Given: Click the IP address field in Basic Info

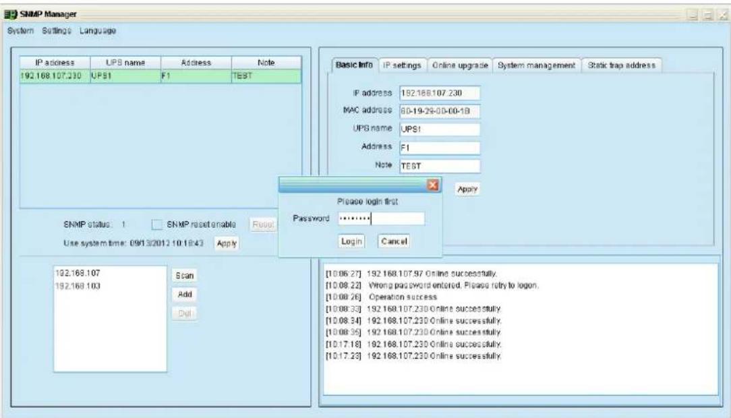Looking at the screenshot, I should pyautogui.click(x=440, y=93).
